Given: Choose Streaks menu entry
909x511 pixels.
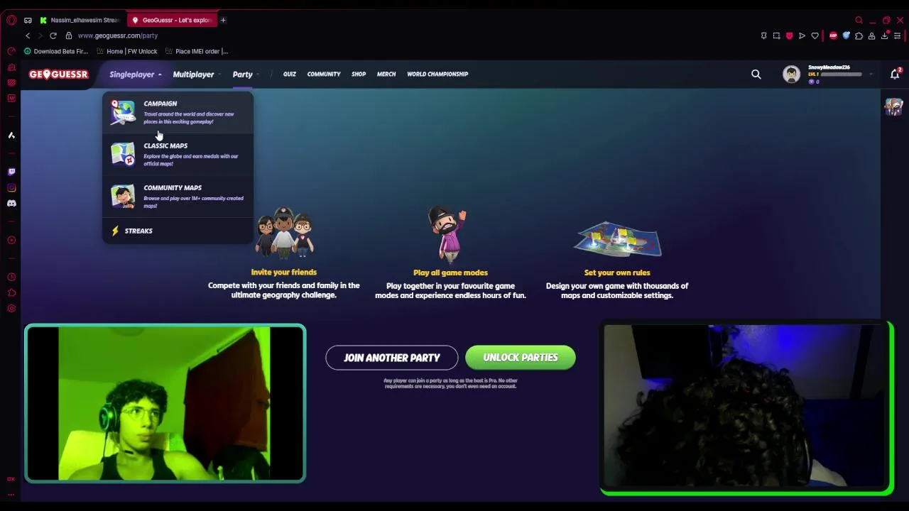Looking at the screenshot, I should tap(178, 231).
